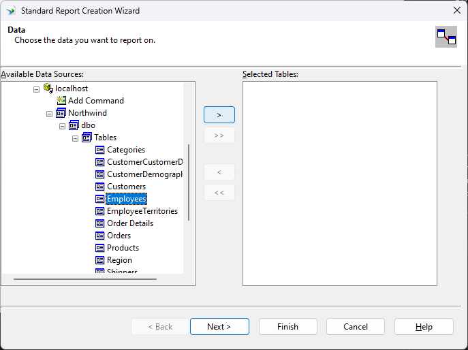Click the Northwind database icon
The image size is (468, 350).
pos(61,113)
